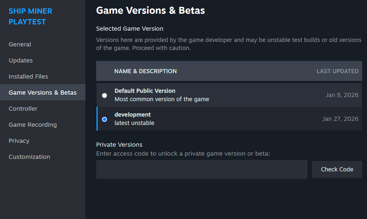
Task: Switch to the Updates section
Action: click(21, 60)
